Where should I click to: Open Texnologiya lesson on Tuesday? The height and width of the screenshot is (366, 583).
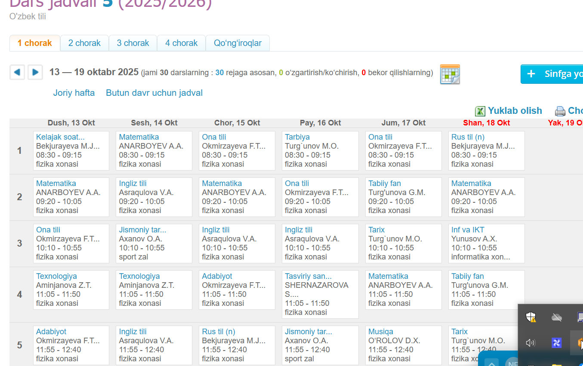tap(139, 276)
